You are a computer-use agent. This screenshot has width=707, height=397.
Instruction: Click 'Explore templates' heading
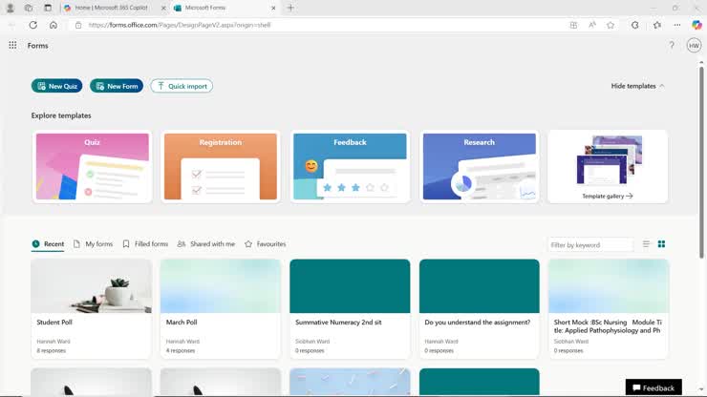click(x=61, y=115)
